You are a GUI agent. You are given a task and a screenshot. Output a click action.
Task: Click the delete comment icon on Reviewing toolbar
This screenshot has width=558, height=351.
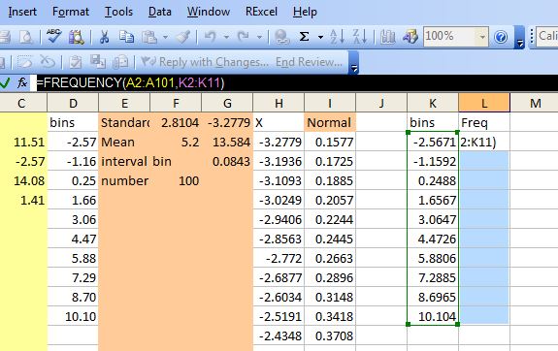click(x=47, y=62)
